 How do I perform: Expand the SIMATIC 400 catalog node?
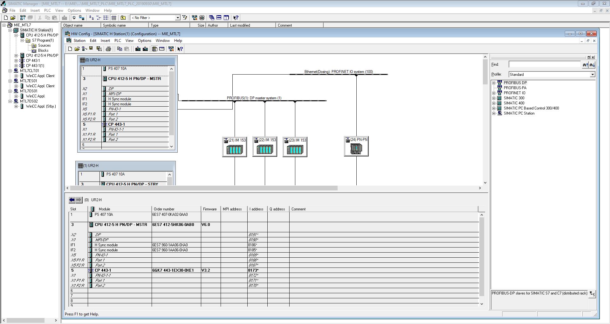click(494, 103)
